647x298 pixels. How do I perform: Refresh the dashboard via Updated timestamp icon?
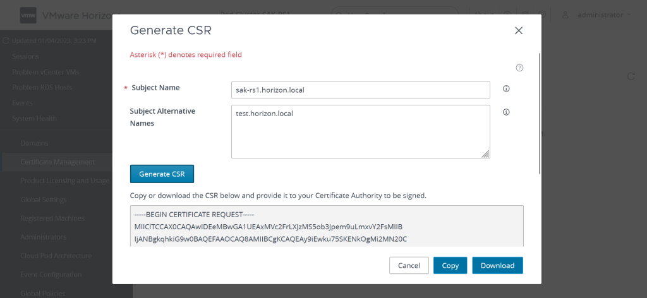click(x=6, y=41)
